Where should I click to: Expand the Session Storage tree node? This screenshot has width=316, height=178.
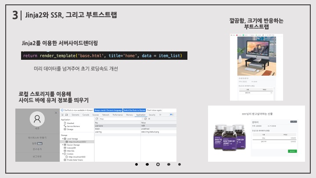click(x=63, y=145)
